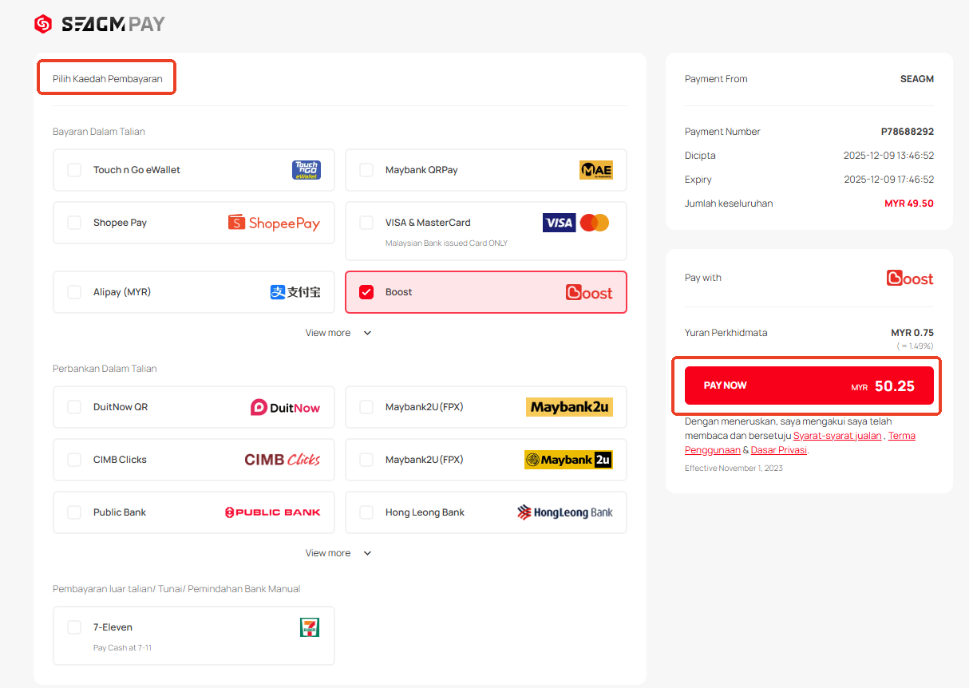Uncheck the Boost payment checkbox
The height and width of the screenshot is (688, 969).
[x=366, y=292]
